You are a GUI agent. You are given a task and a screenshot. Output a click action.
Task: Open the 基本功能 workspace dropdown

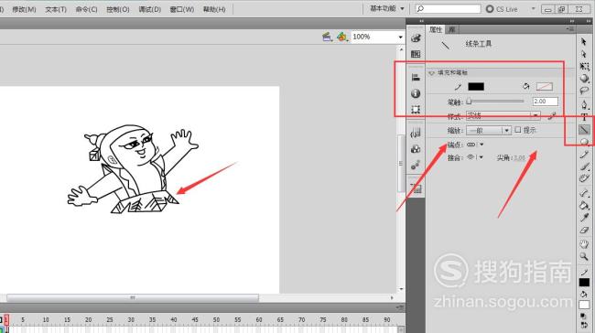coord(387,8)
